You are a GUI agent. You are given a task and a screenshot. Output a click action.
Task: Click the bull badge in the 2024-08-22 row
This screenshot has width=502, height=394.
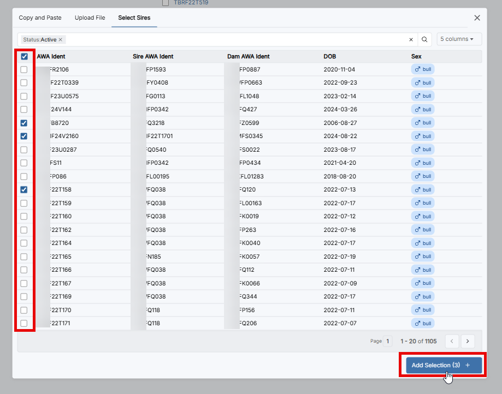(422, 136)
